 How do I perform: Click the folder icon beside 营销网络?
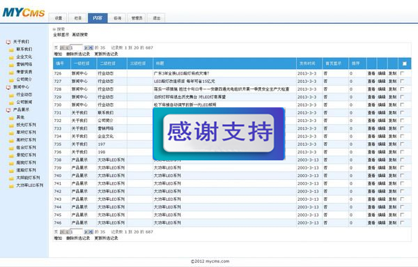click(11, 65)
